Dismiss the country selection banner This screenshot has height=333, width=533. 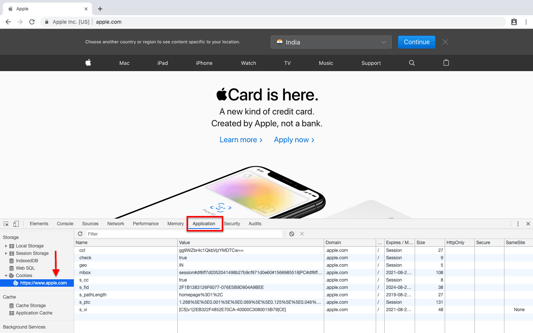click(x=445, y=42)
